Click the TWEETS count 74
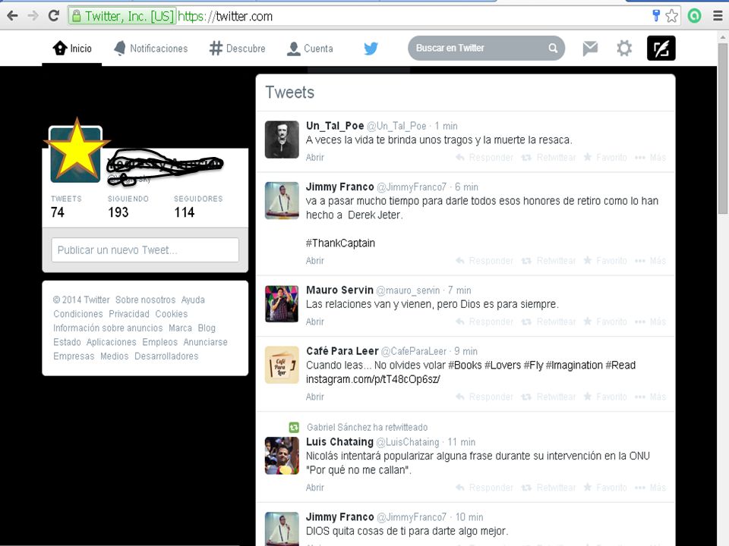 pos(58,212)
